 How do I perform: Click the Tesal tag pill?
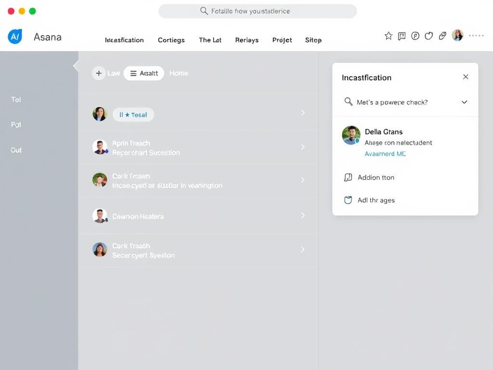click(x=133, y=115)
